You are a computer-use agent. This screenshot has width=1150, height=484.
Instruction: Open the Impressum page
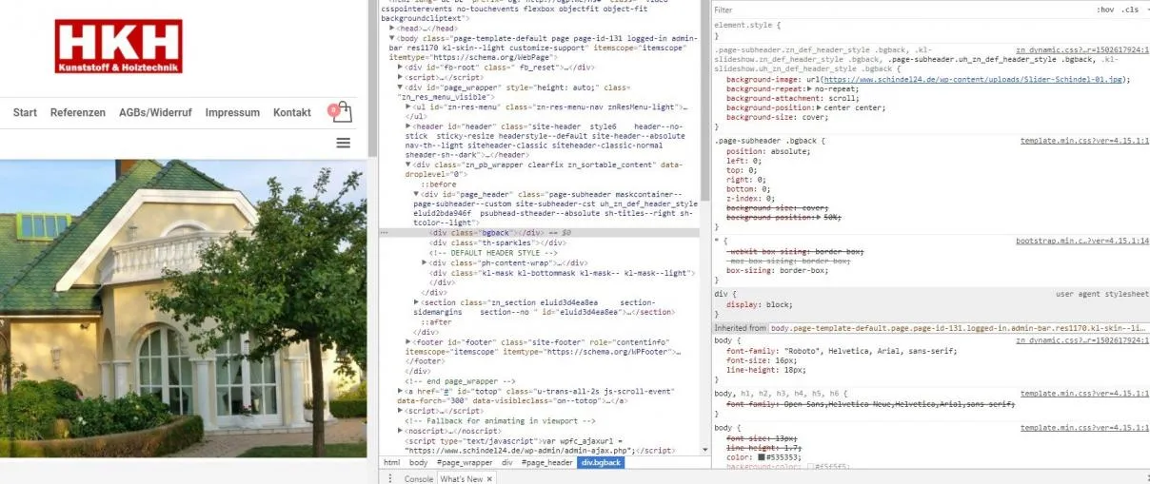coord(232,112)
